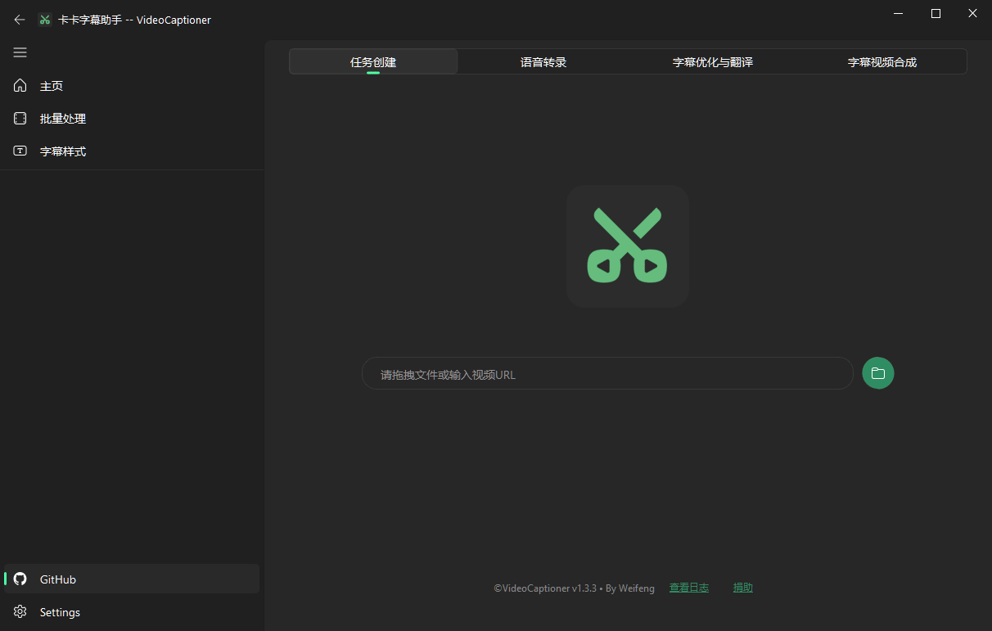Viewport: 992px width, 631px height.
Task: Open the 字幕优化与翻译 tab
Action: pyautogui.click(x=713, y=61)
